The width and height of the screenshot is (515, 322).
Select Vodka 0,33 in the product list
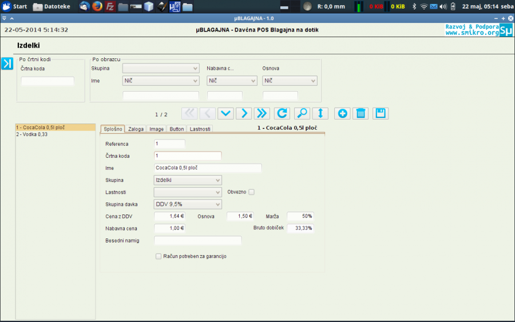point(32,134)
